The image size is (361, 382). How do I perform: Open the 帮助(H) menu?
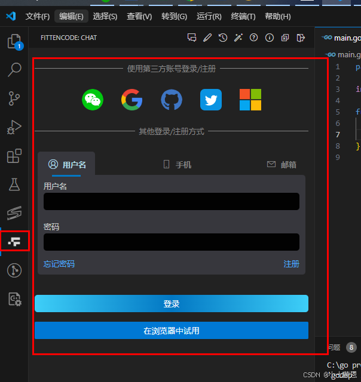point(278,16)
